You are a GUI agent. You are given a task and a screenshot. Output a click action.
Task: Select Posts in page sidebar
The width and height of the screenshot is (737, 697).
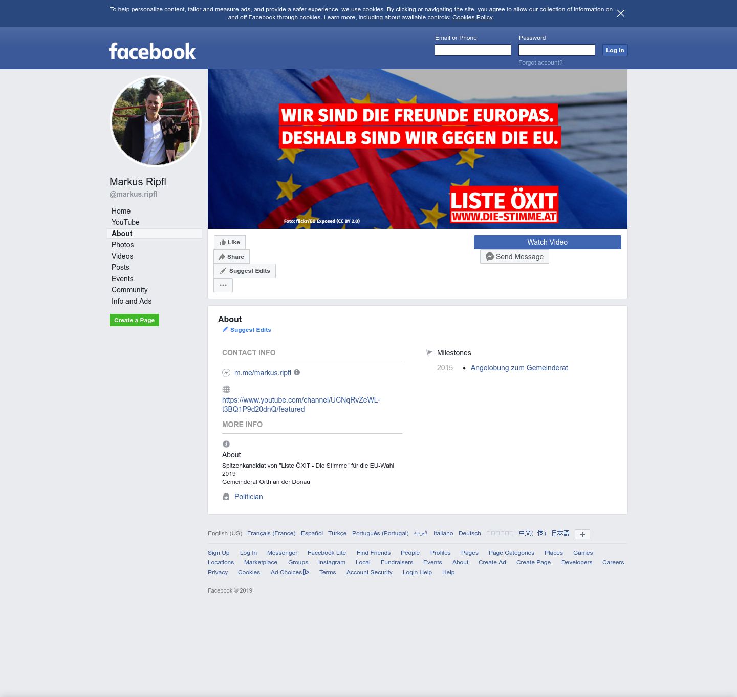(x=120, y=267)
